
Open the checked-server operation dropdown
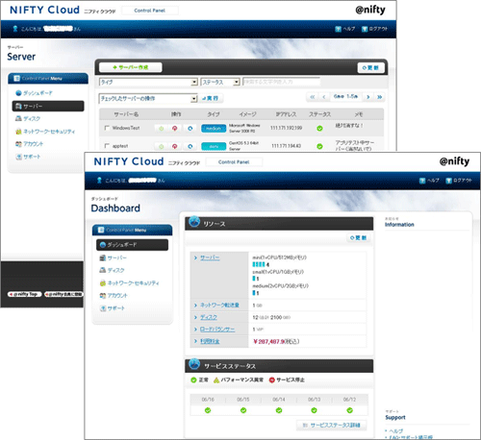pyautogui.click(x=148, y=98)
